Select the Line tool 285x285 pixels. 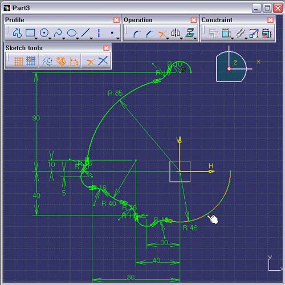click(85, 32)
